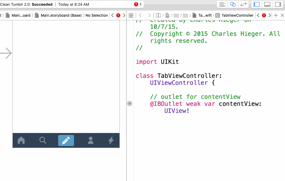
Task: Click the storyboard editor red error icon
Action: pos(118,15)
